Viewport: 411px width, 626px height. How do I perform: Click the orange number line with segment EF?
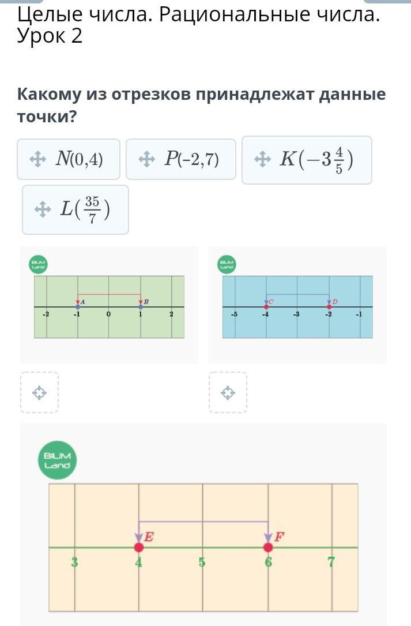click(x=203, y=548)
